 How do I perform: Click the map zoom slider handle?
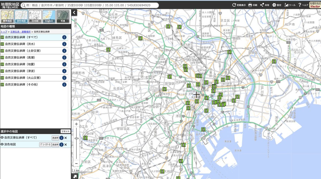pyautogui.click(x=77, y=138)
